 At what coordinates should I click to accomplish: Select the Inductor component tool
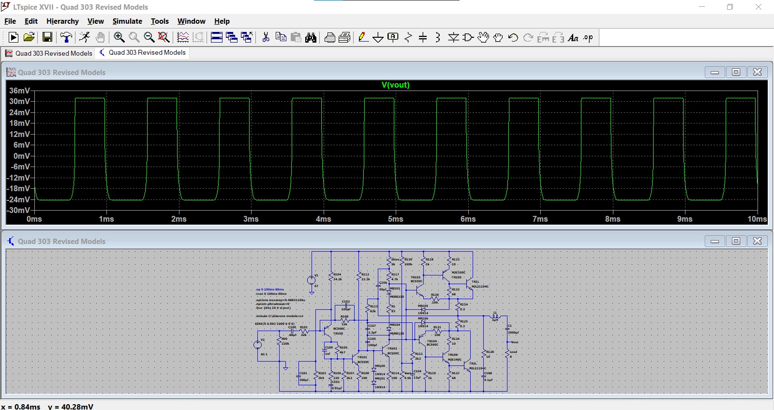click(x=438, y=37)
